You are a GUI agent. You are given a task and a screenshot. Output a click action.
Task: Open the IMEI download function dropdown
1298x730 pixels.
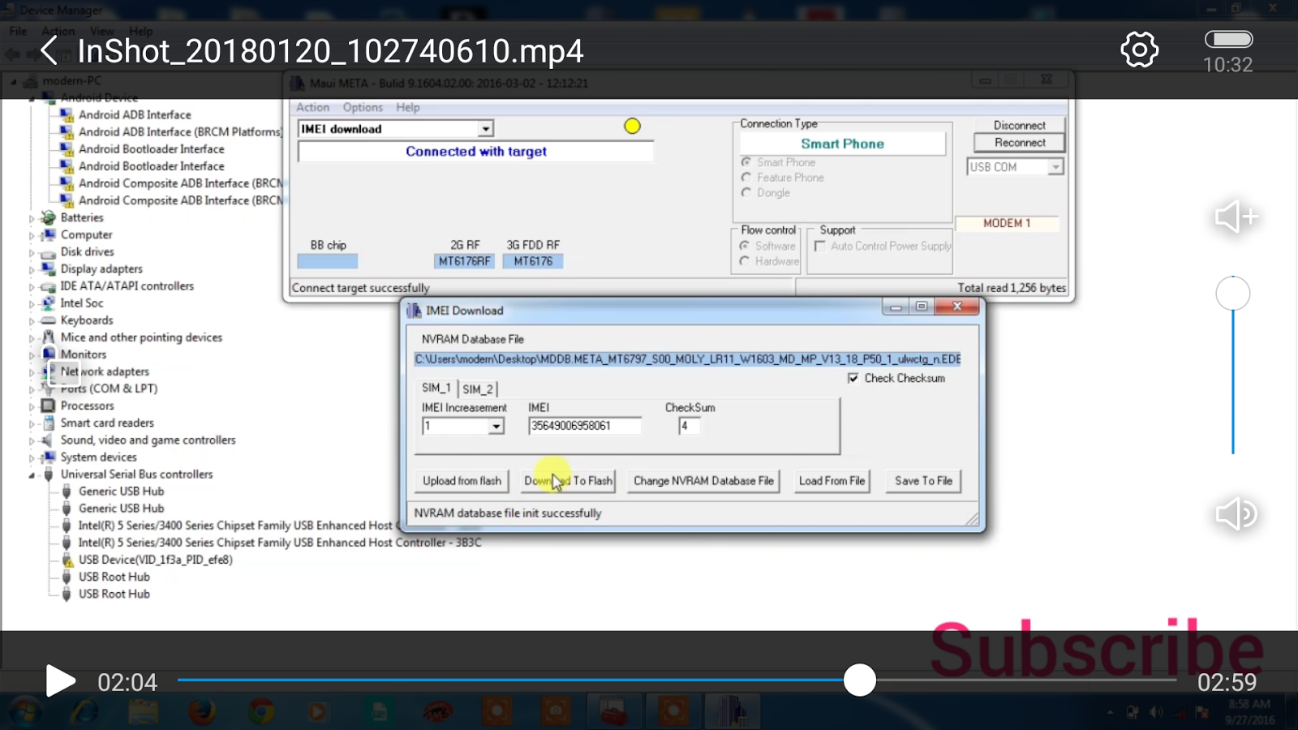pos(485,129)
